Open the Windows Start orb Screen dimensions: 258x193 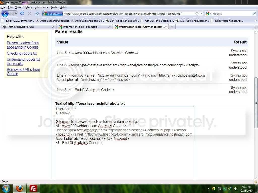click(5, 188)
